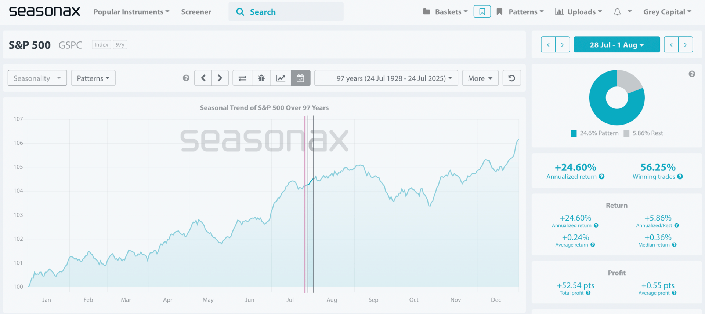Click the notification bell icon
This screenshot has height=314, width=705.
617,12
